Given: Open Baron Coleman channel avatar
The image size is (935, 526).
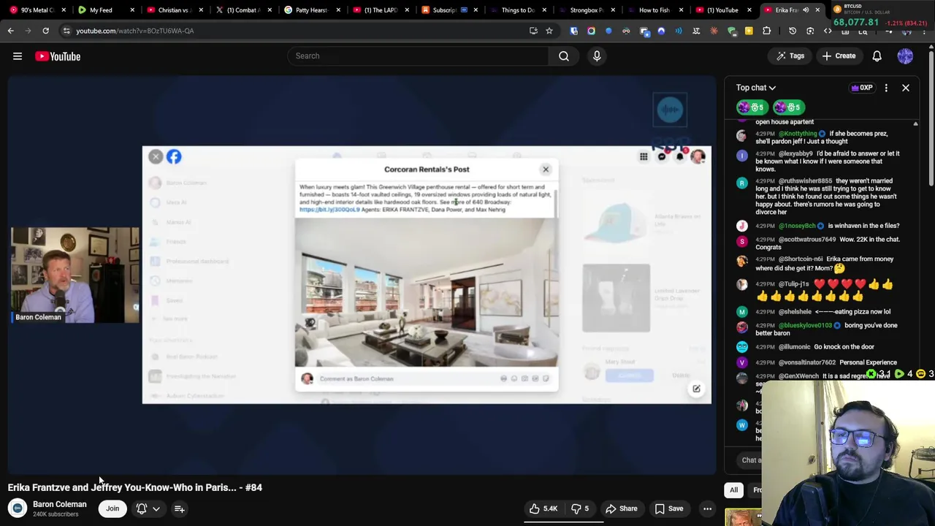Looking at the screenshot, I should 17,508.
